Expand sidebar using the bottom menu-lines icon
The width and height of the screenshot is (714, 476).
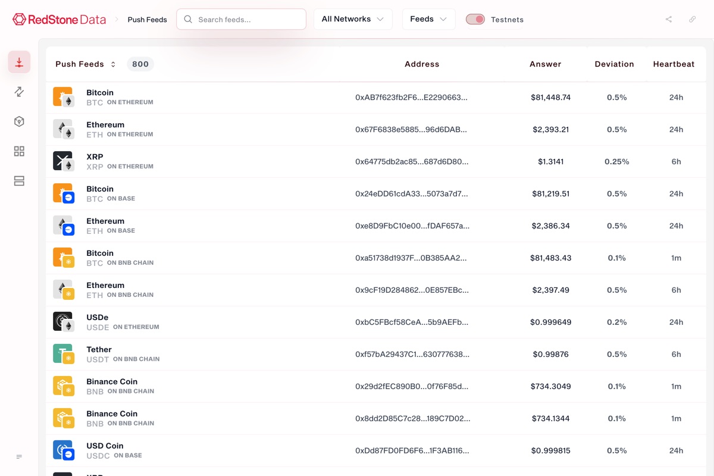point(19,457)
